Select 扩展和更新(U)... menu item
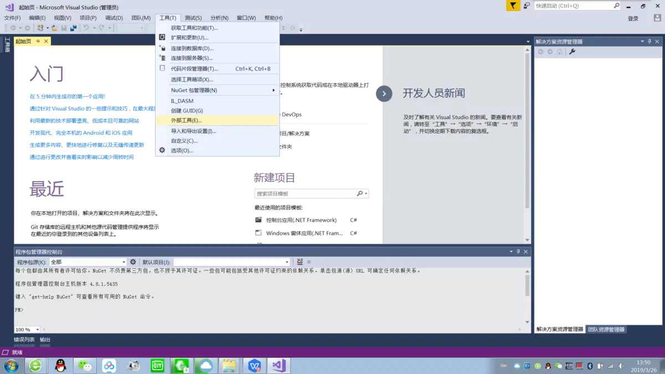 coord(217,38)
